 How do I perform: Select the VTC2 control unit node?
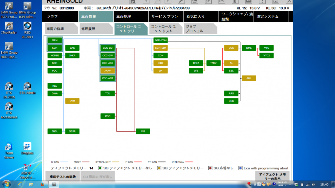[266, 55]
